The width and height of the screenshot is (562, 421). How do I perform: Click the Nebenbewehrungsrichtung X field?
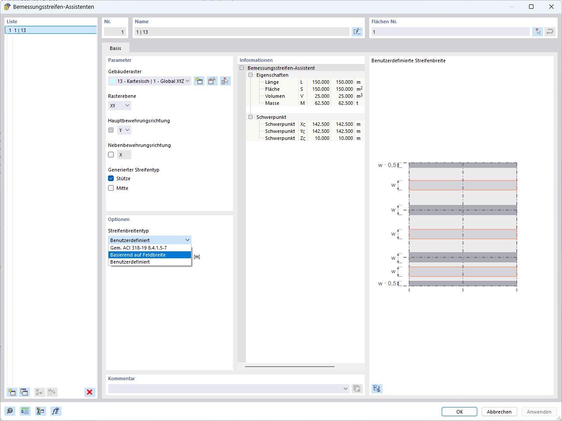pos(124,155)
